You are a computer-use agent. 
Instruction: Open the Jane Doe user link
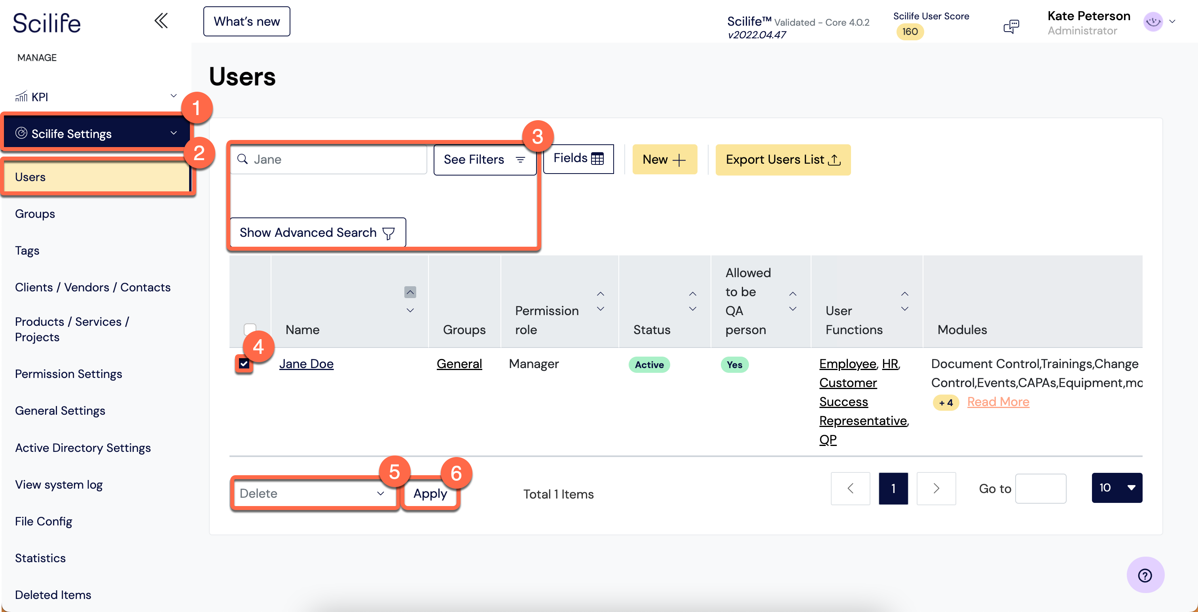306,364
